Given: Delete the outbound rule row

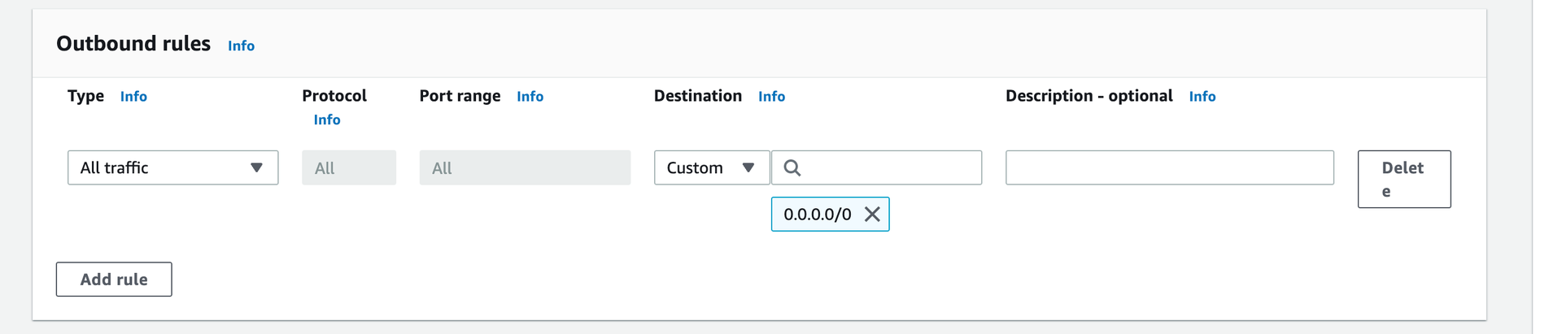Looking at the screenshot, I should click(1403, 180).
